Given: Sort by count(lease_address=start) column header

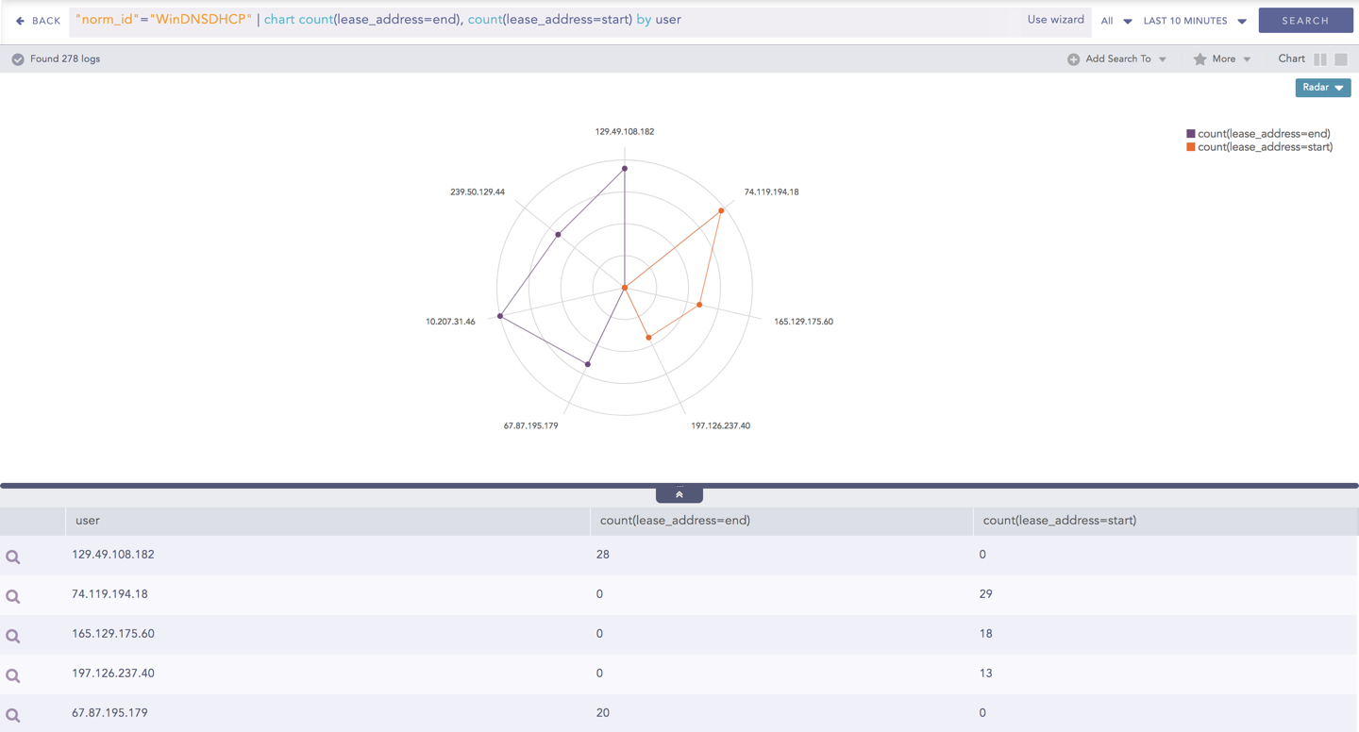Looking at the screenshot, I should pos(1059,521).
